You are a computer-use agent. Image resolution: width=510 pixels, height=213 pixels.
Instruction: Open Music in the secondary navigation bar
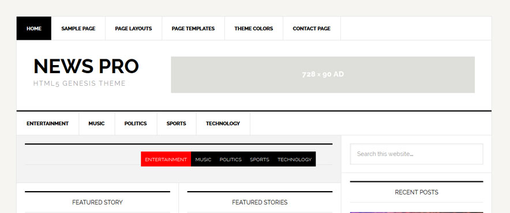point(96,123)
